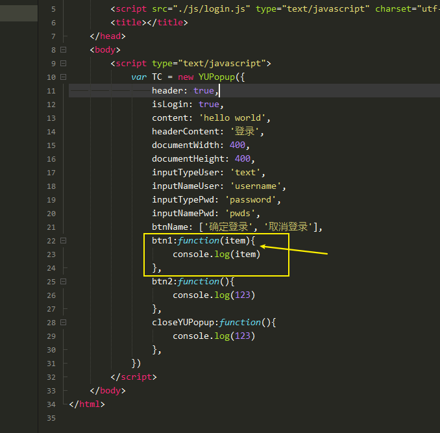
Task: Click the 'YUPopup' constructor name
Action: [x=217, y=77]
